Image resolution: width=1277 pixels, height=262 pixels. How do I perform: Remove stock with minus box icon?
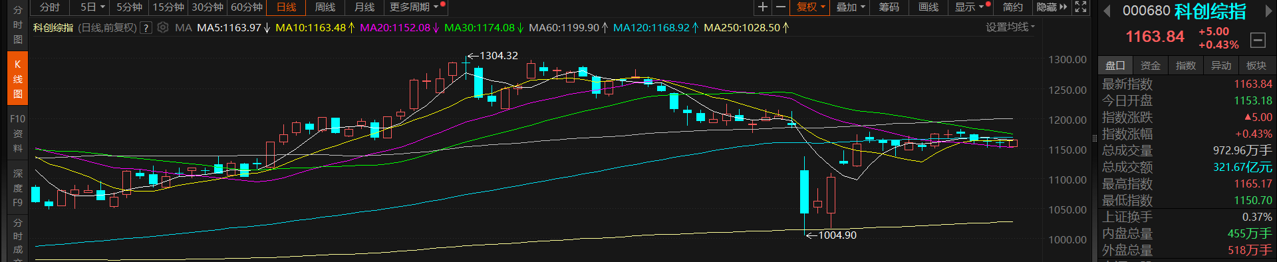[x=1258, y=40]
